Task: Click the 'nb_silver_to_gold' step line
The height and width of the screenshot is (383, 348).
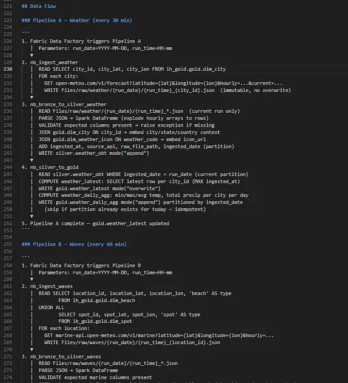Action: click(x=50, y=167)
